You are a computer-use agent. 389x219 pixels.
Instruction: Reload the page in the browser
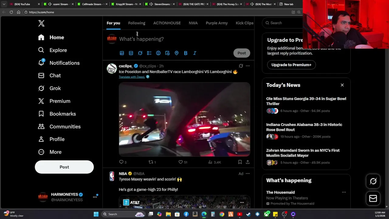point(11,12)
